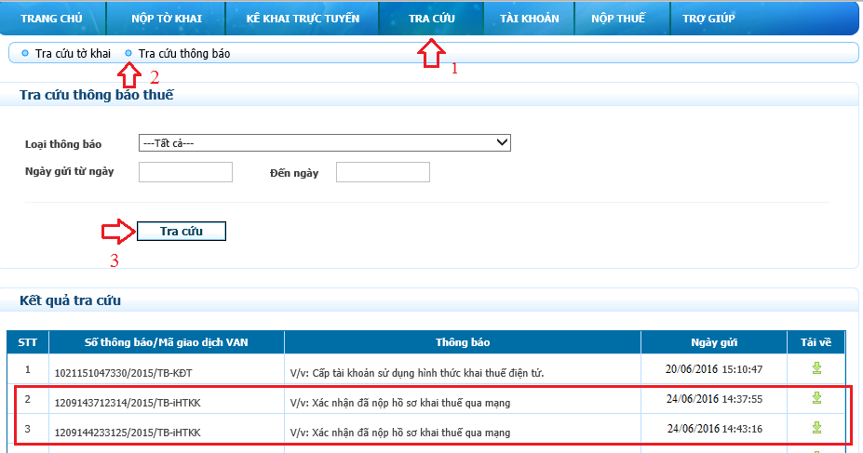This screenshot has height=453, width=863.
Task: Click the Ngày gửi từ ngày field
Action: pyautogui.click(x=185, y=172)
